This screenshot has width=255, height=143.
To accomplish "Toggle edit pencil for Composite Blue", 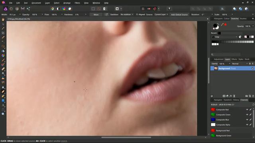I will point(251,120).
